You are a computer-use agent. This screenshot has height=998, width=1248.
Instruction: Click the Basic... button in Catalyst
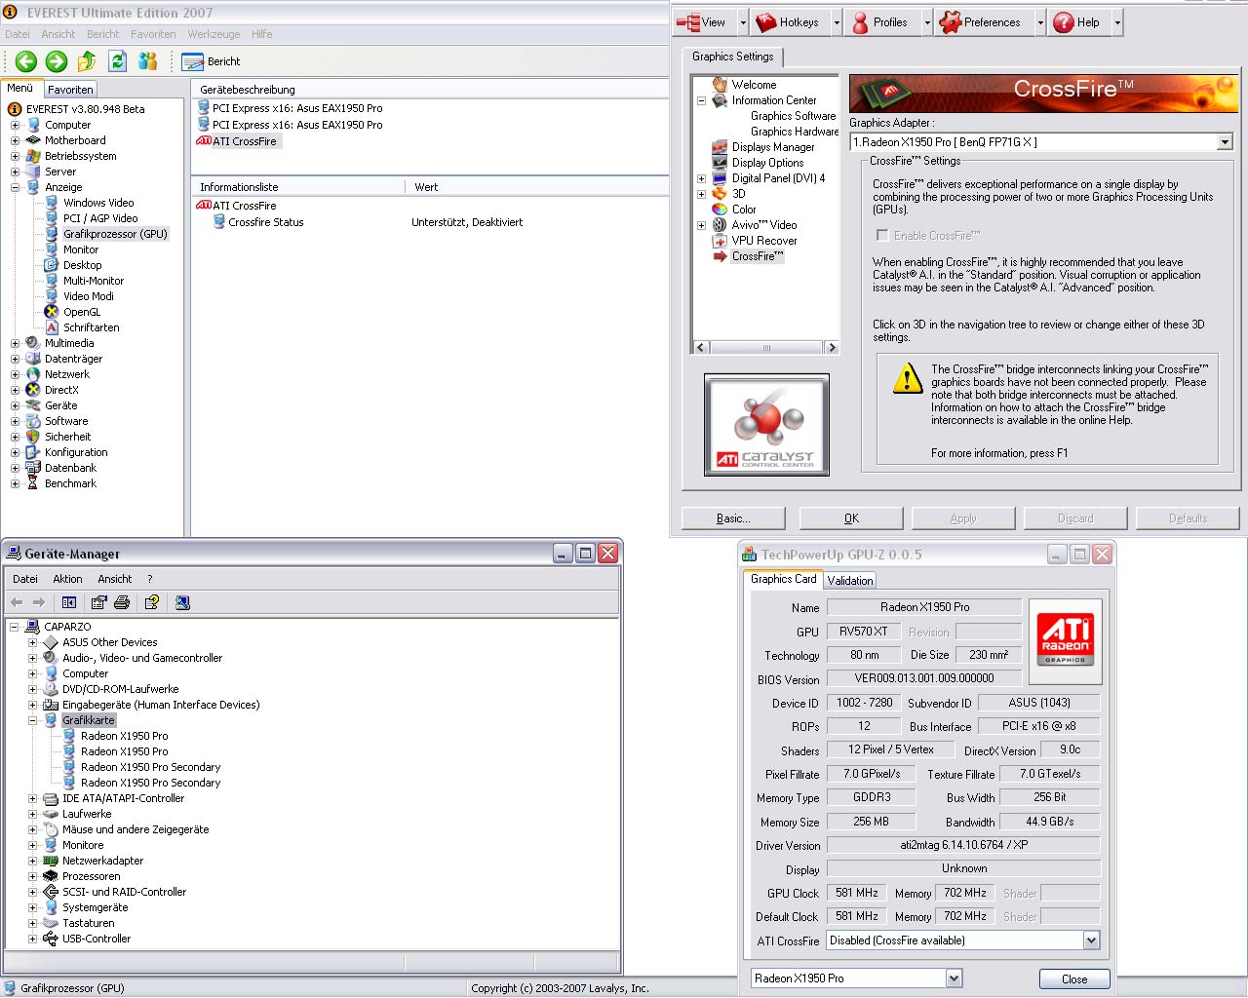[733, 518]
